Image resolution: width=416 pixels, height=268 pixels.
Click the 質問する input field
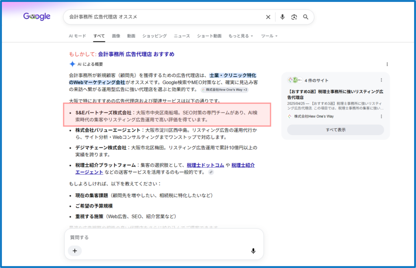point(164,237)
